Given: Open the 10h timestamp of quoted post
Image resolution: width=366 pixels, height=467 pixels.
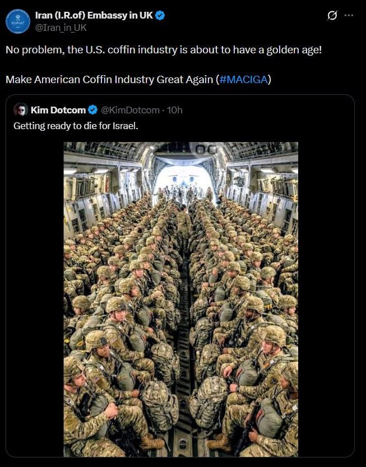Looking at the screenshot, I should pyautogui.click(x=175, y=110).
